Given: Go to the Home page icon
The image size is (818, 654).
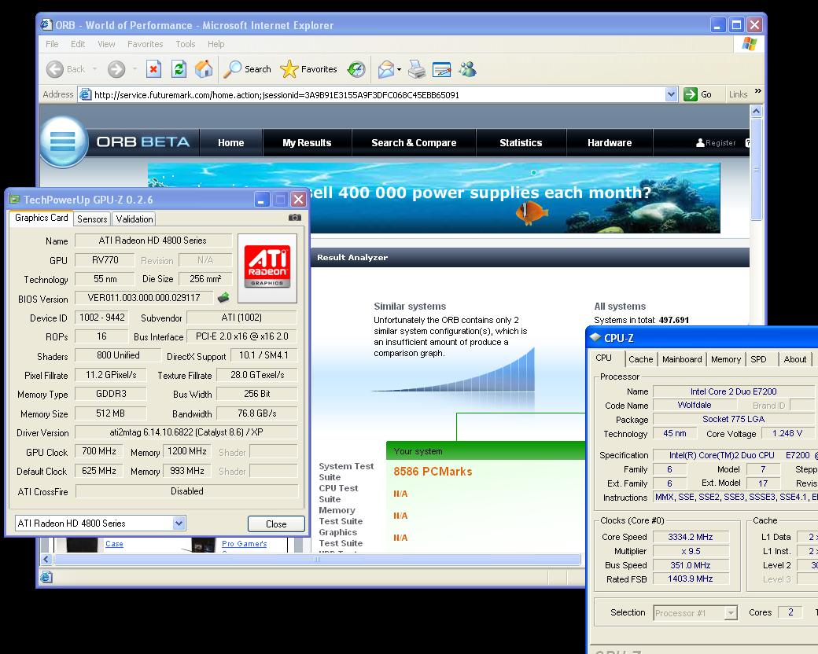Looking at the screenshot, I should point(204,69).
